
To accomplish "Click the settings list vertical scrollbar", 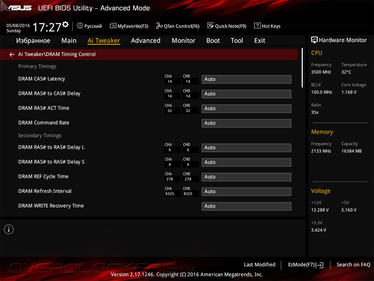I will point(302,68).
